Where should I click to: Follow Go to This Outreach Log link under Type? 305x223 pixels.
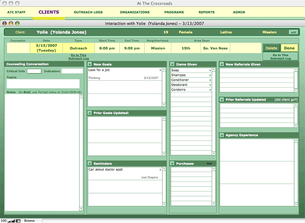coord(79,57)
